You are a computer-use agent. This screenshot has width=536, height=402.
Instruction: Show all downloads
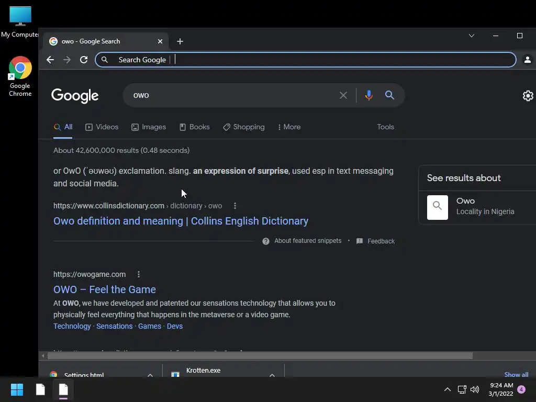[x=516, y=374]
